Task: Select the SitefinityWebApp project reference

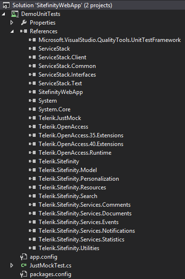Action: pos(61,92)
